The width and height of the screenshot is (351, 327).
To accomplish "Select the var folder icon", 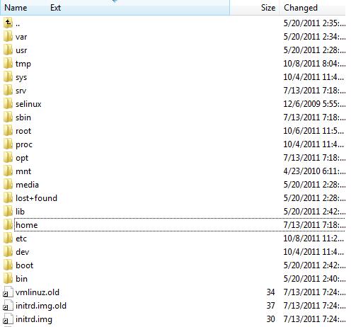I will point(8,37).
